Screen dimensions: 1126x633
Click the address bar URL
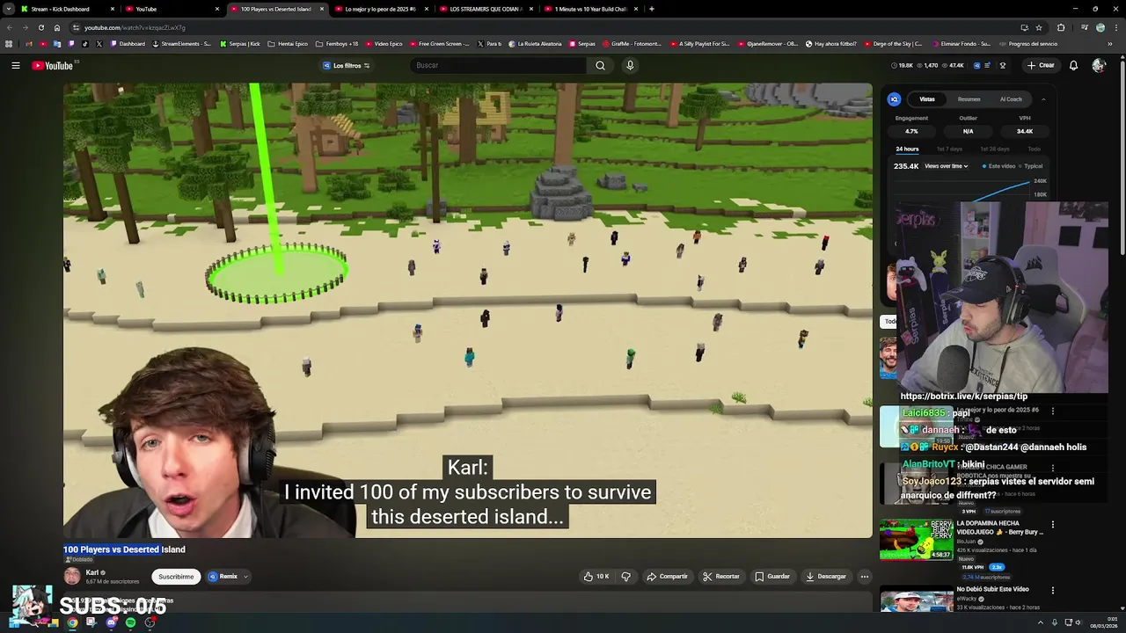point(135,27)
